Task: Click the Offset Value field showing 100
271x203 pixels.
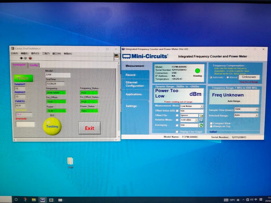Action: [x=192, y=111]
